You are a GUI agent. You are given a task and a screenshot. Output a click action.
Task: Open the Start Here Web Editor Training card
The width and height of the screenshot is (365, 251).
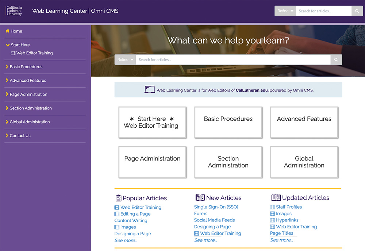[x=153, y=123]
